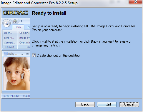Screen dimensions: 143x112
Task: Cancel the setup wizard
Action: coord(129,104)
